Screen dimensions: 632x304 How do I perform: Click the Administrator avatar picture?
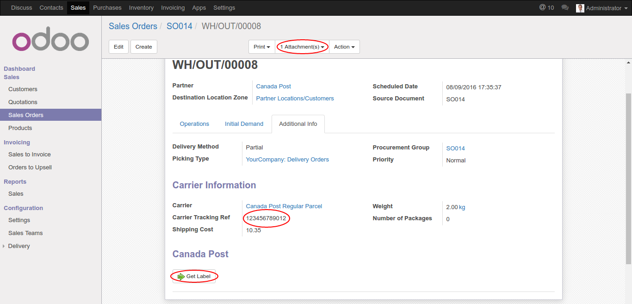(580, 8)
